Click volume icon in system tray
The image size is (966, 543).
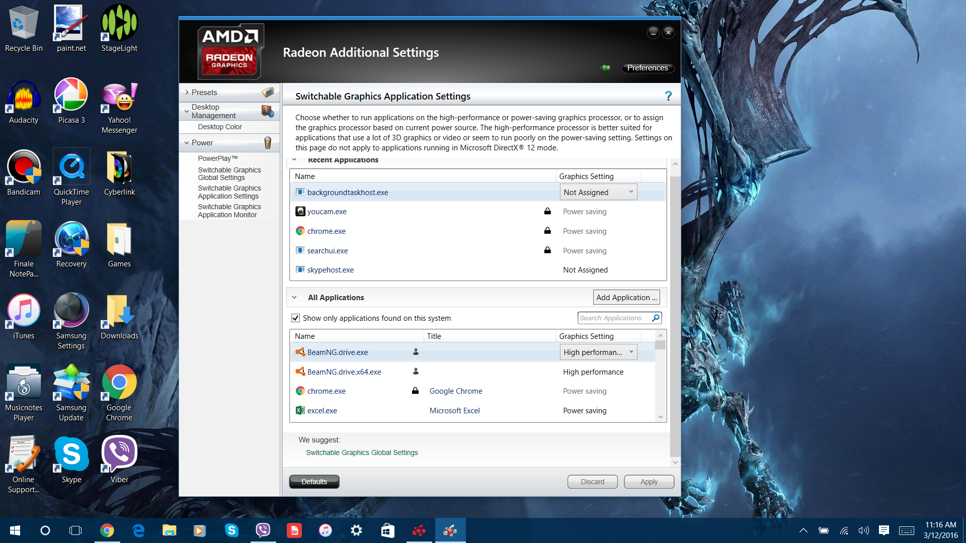(x=864, y=530)
